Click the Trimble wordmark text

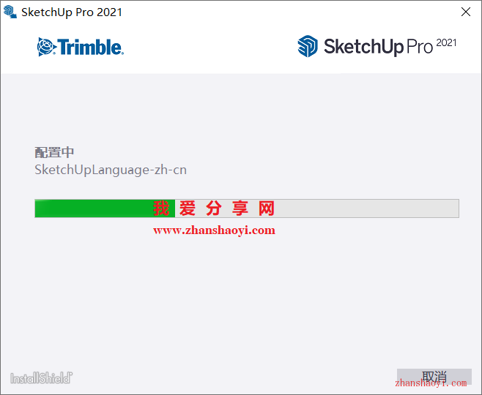(x=91, y=47)
